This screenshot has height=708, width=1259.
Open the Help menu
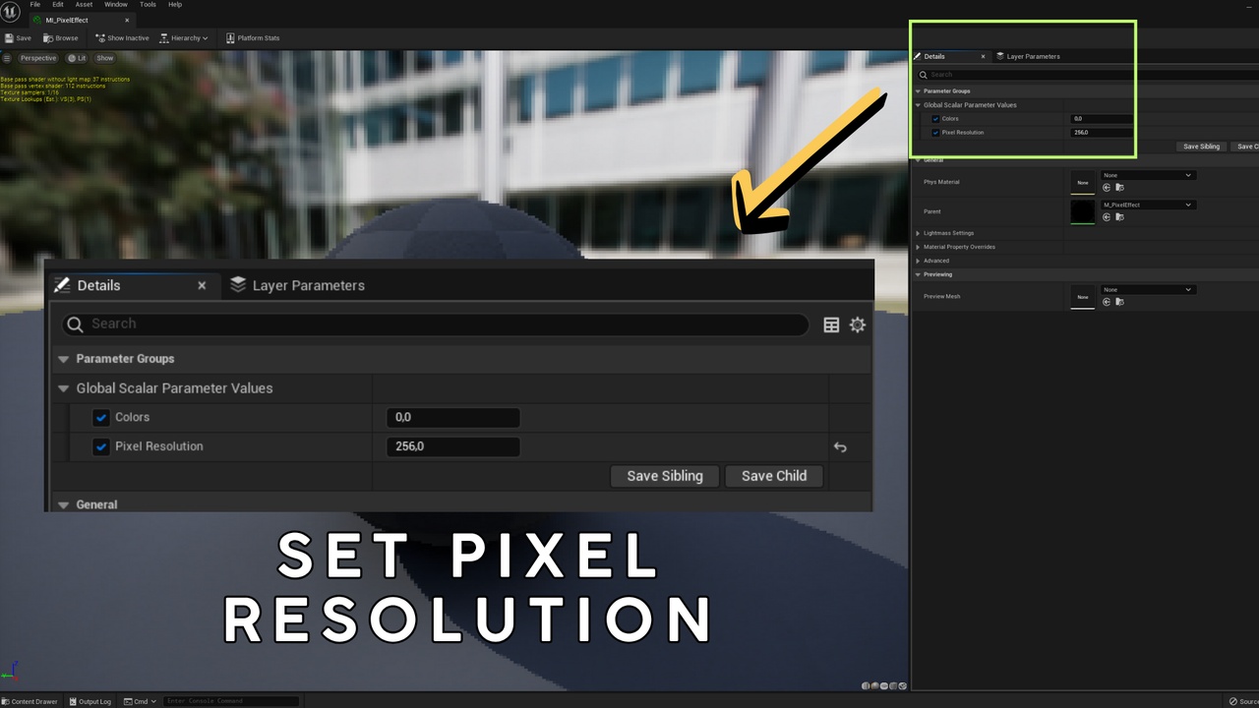point(175,5)
